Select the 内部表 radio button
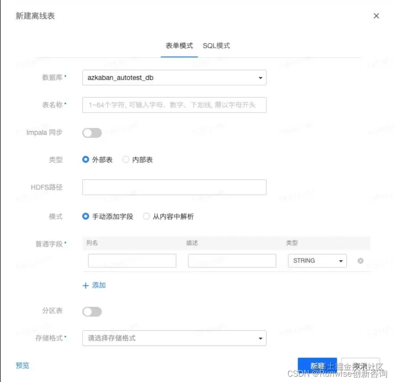 tap(125, 160)
